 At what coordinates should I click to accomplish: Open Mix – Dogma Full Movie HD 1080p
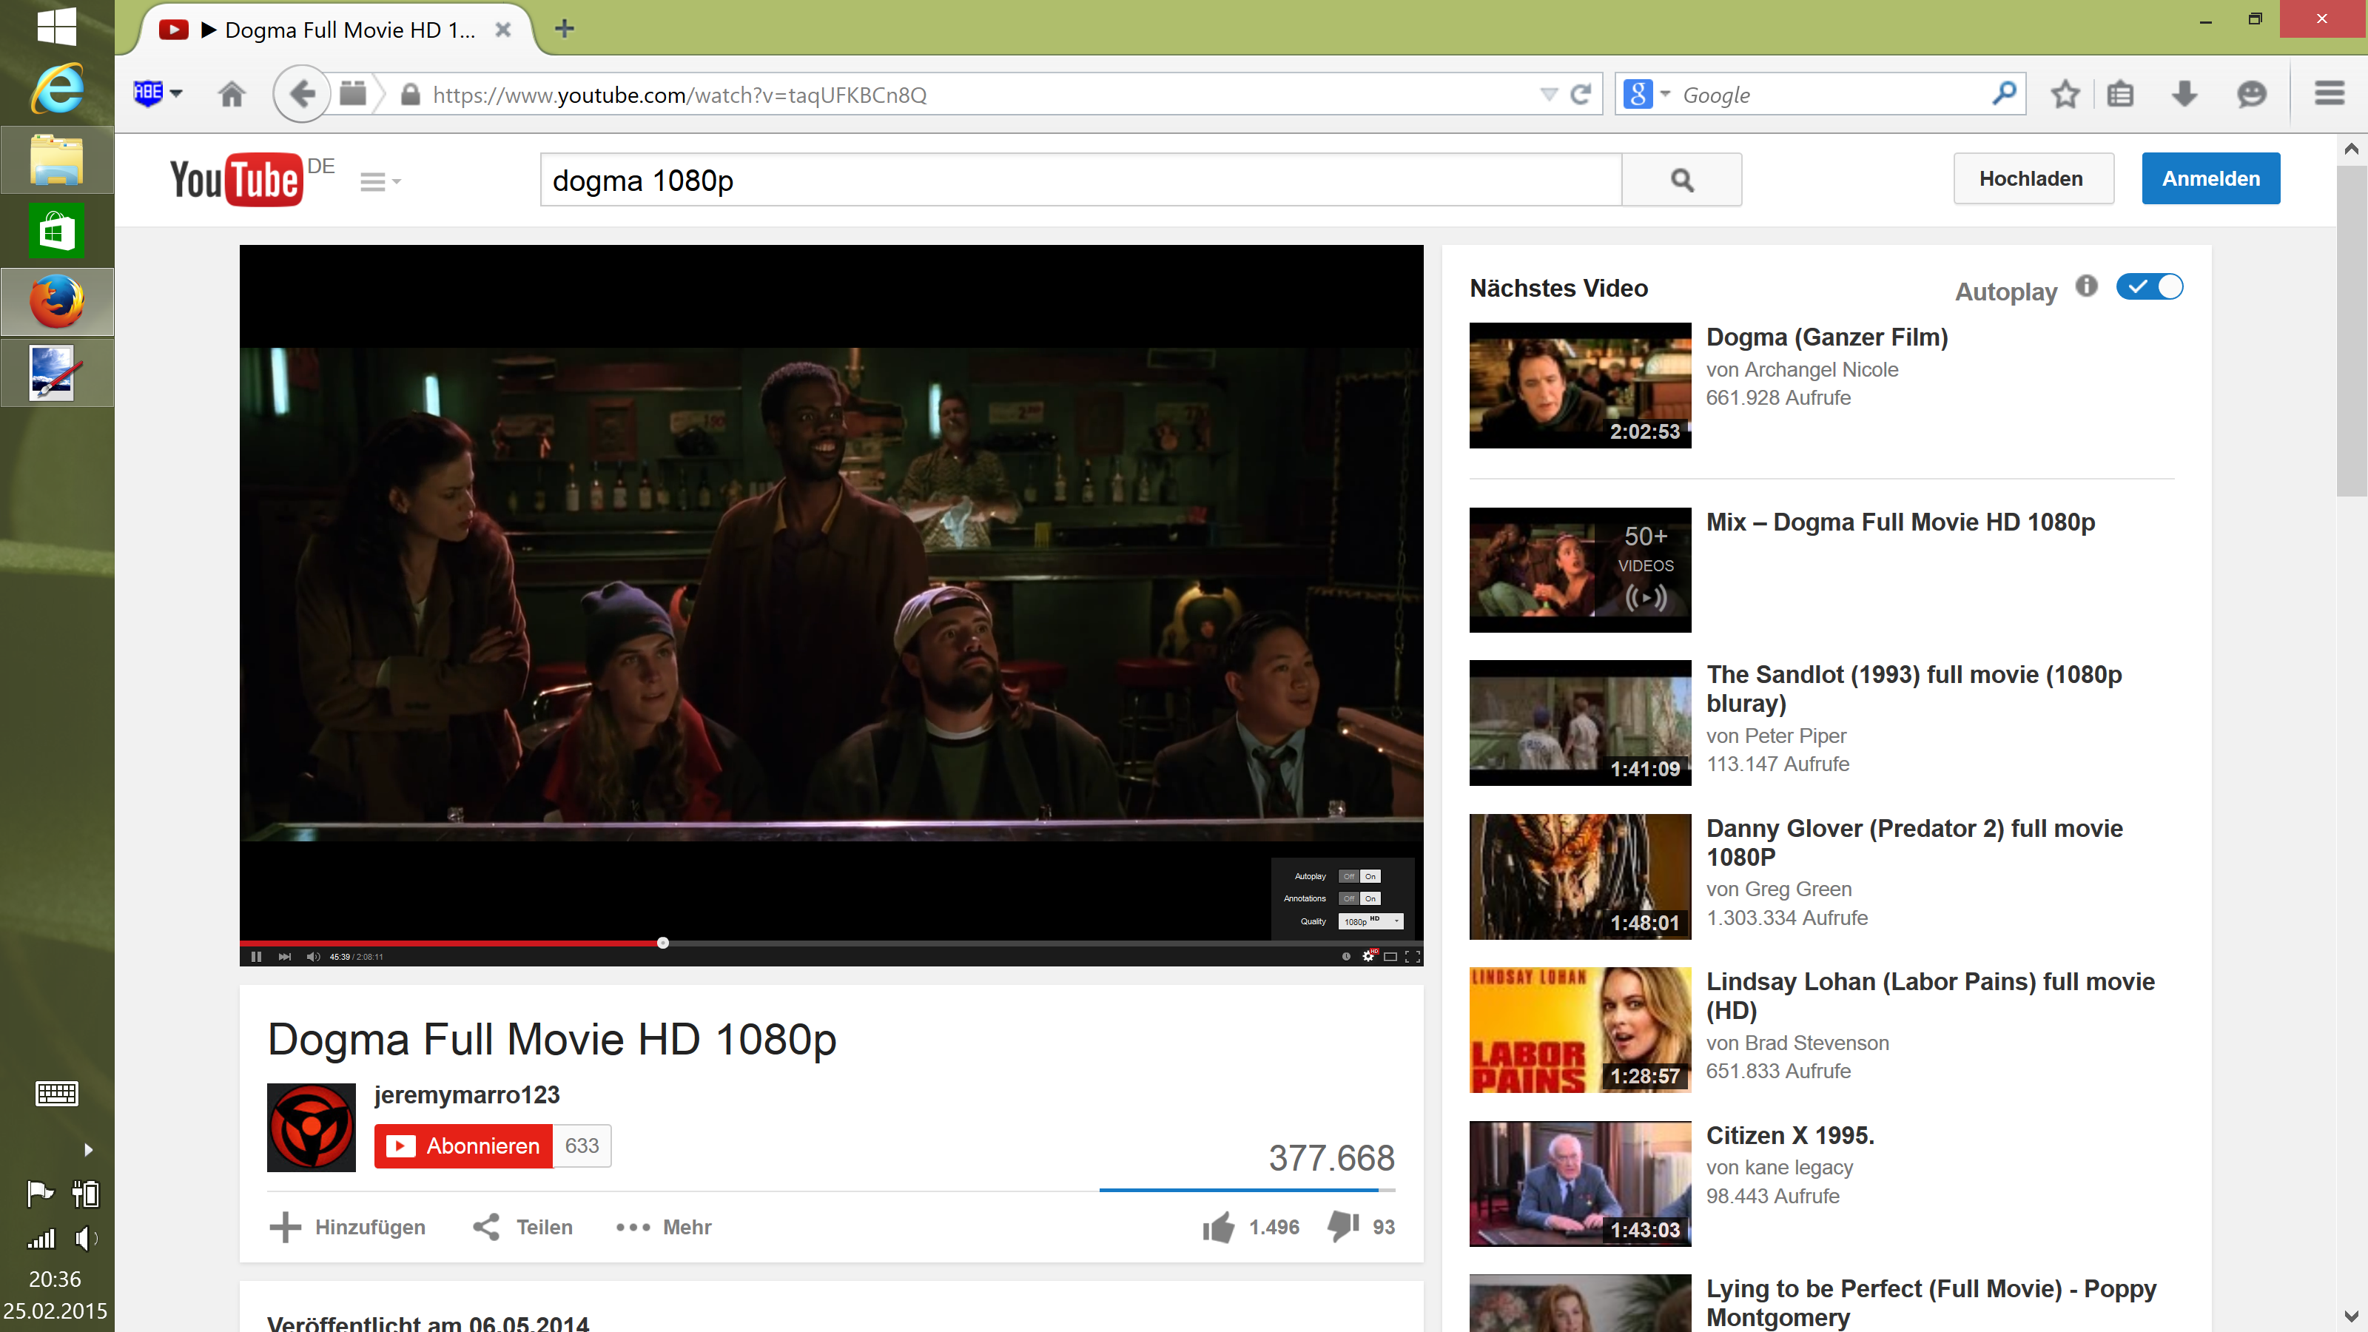(1900, 522)
